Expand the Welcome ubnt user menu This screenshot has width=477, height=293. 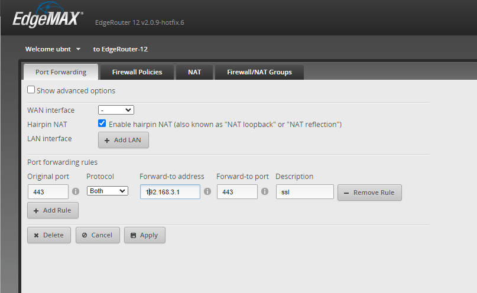pos(53,49)
